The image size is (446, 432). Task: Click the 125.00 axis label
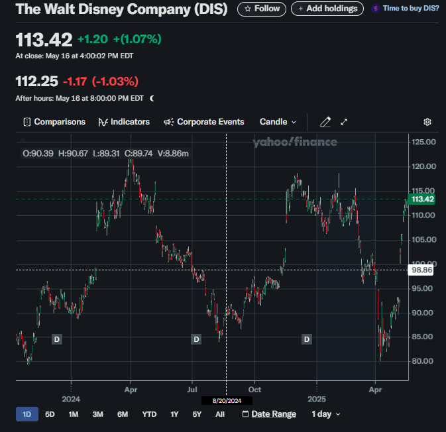click(x=423, y=142)
